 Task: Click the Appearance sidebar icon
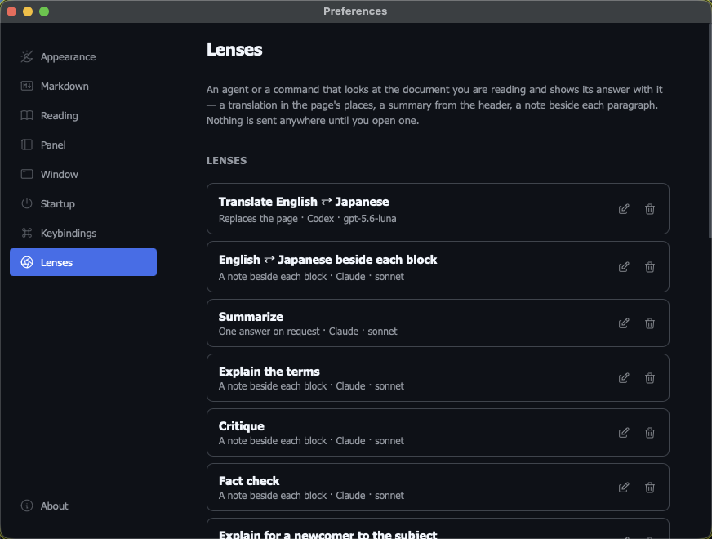point(27,56)
